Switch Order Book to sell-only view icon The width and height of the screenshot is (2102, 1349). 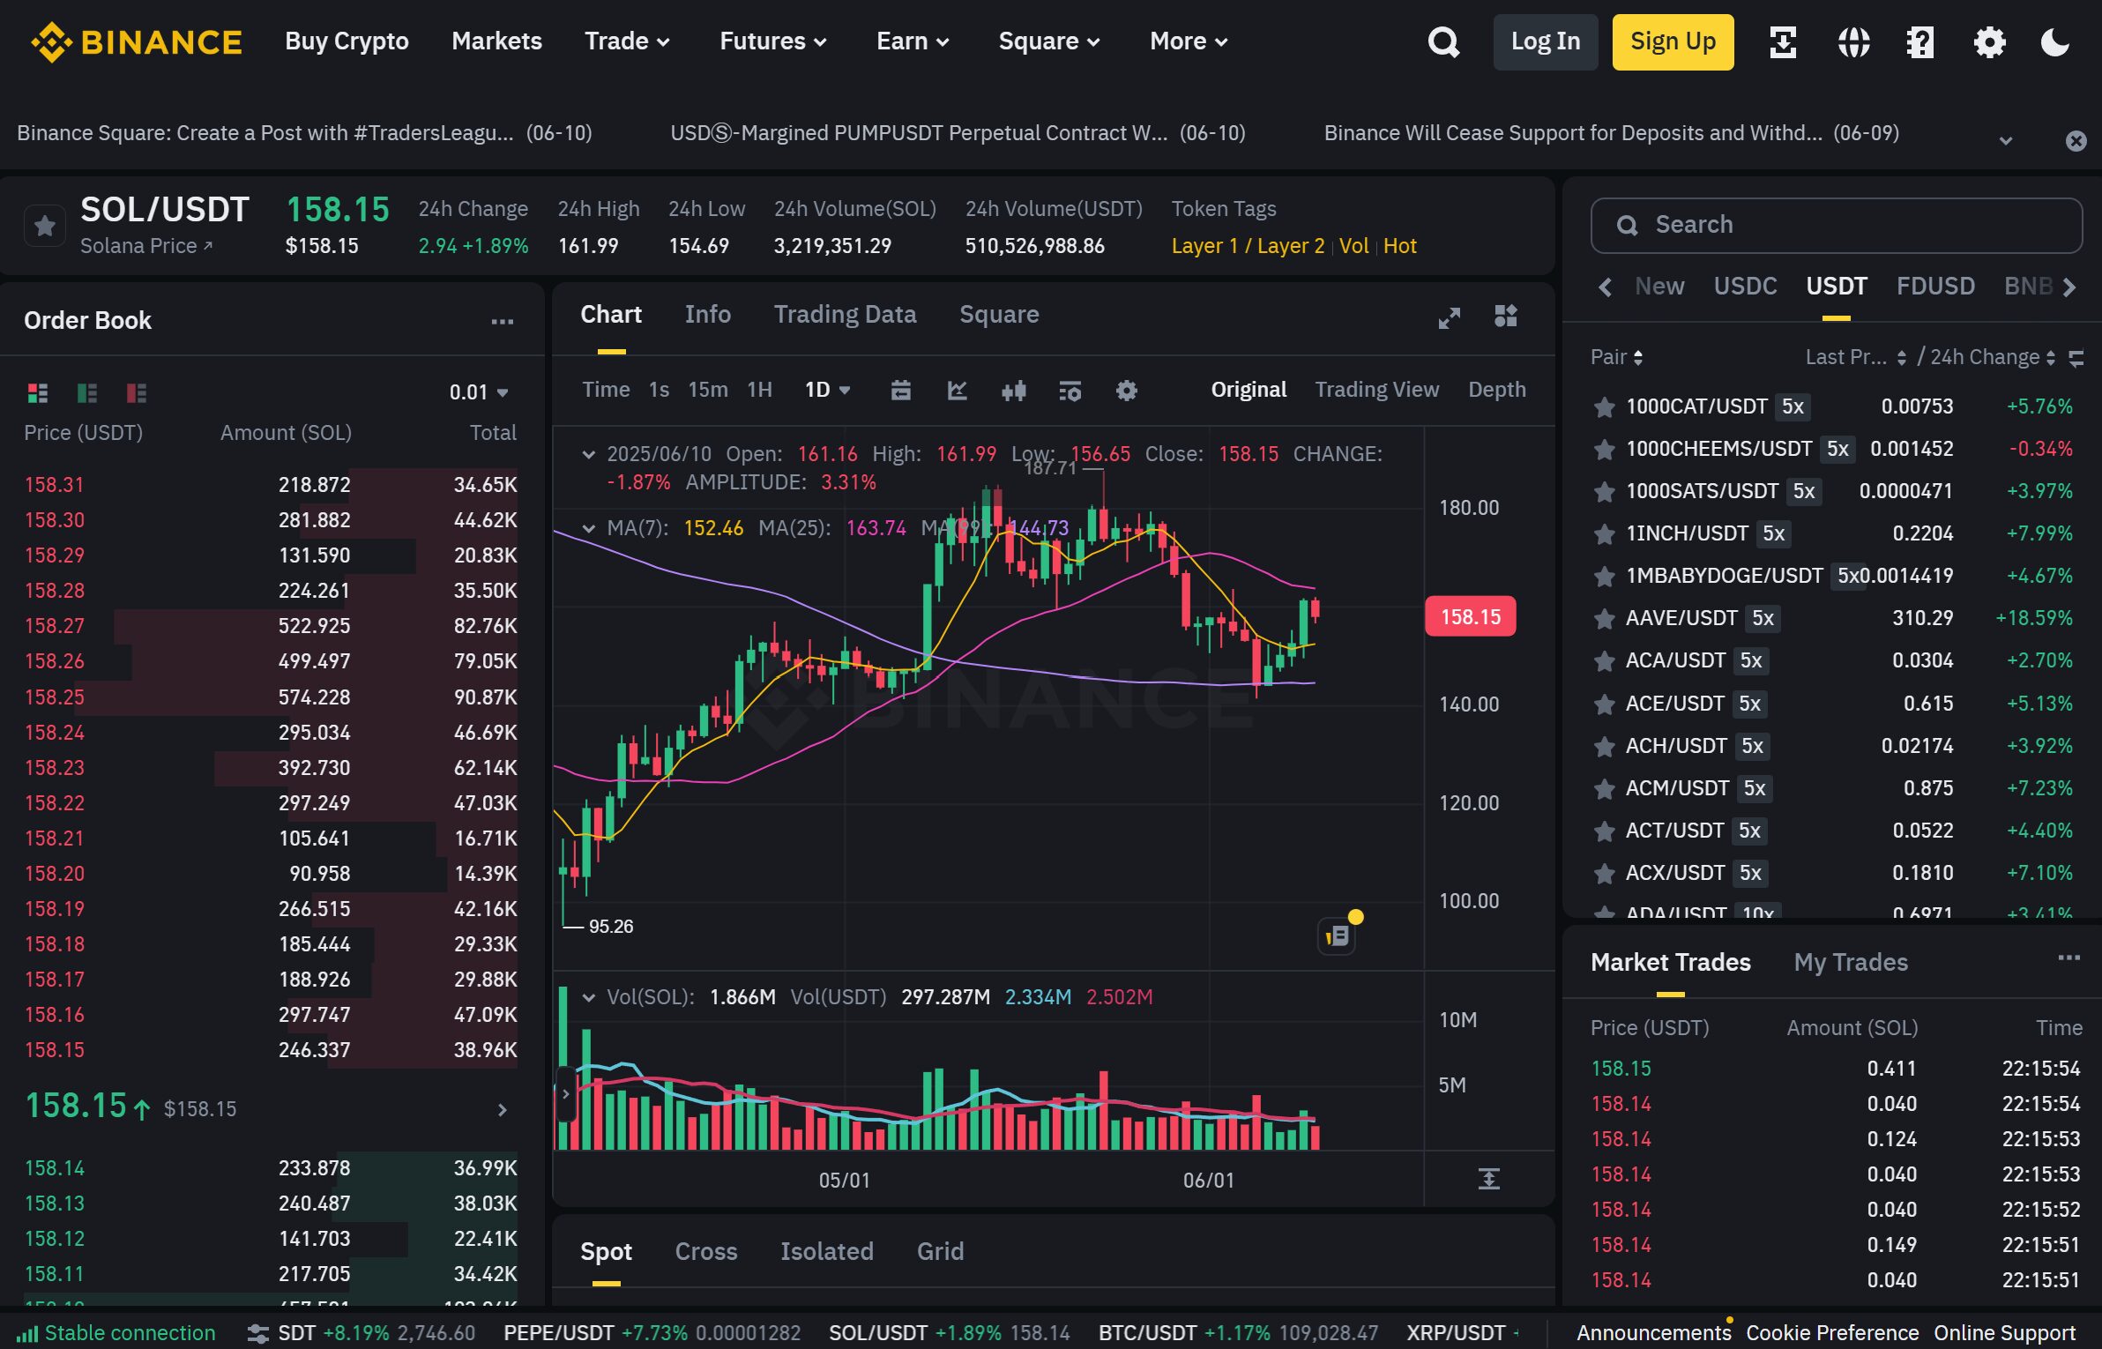click(137, 393)
